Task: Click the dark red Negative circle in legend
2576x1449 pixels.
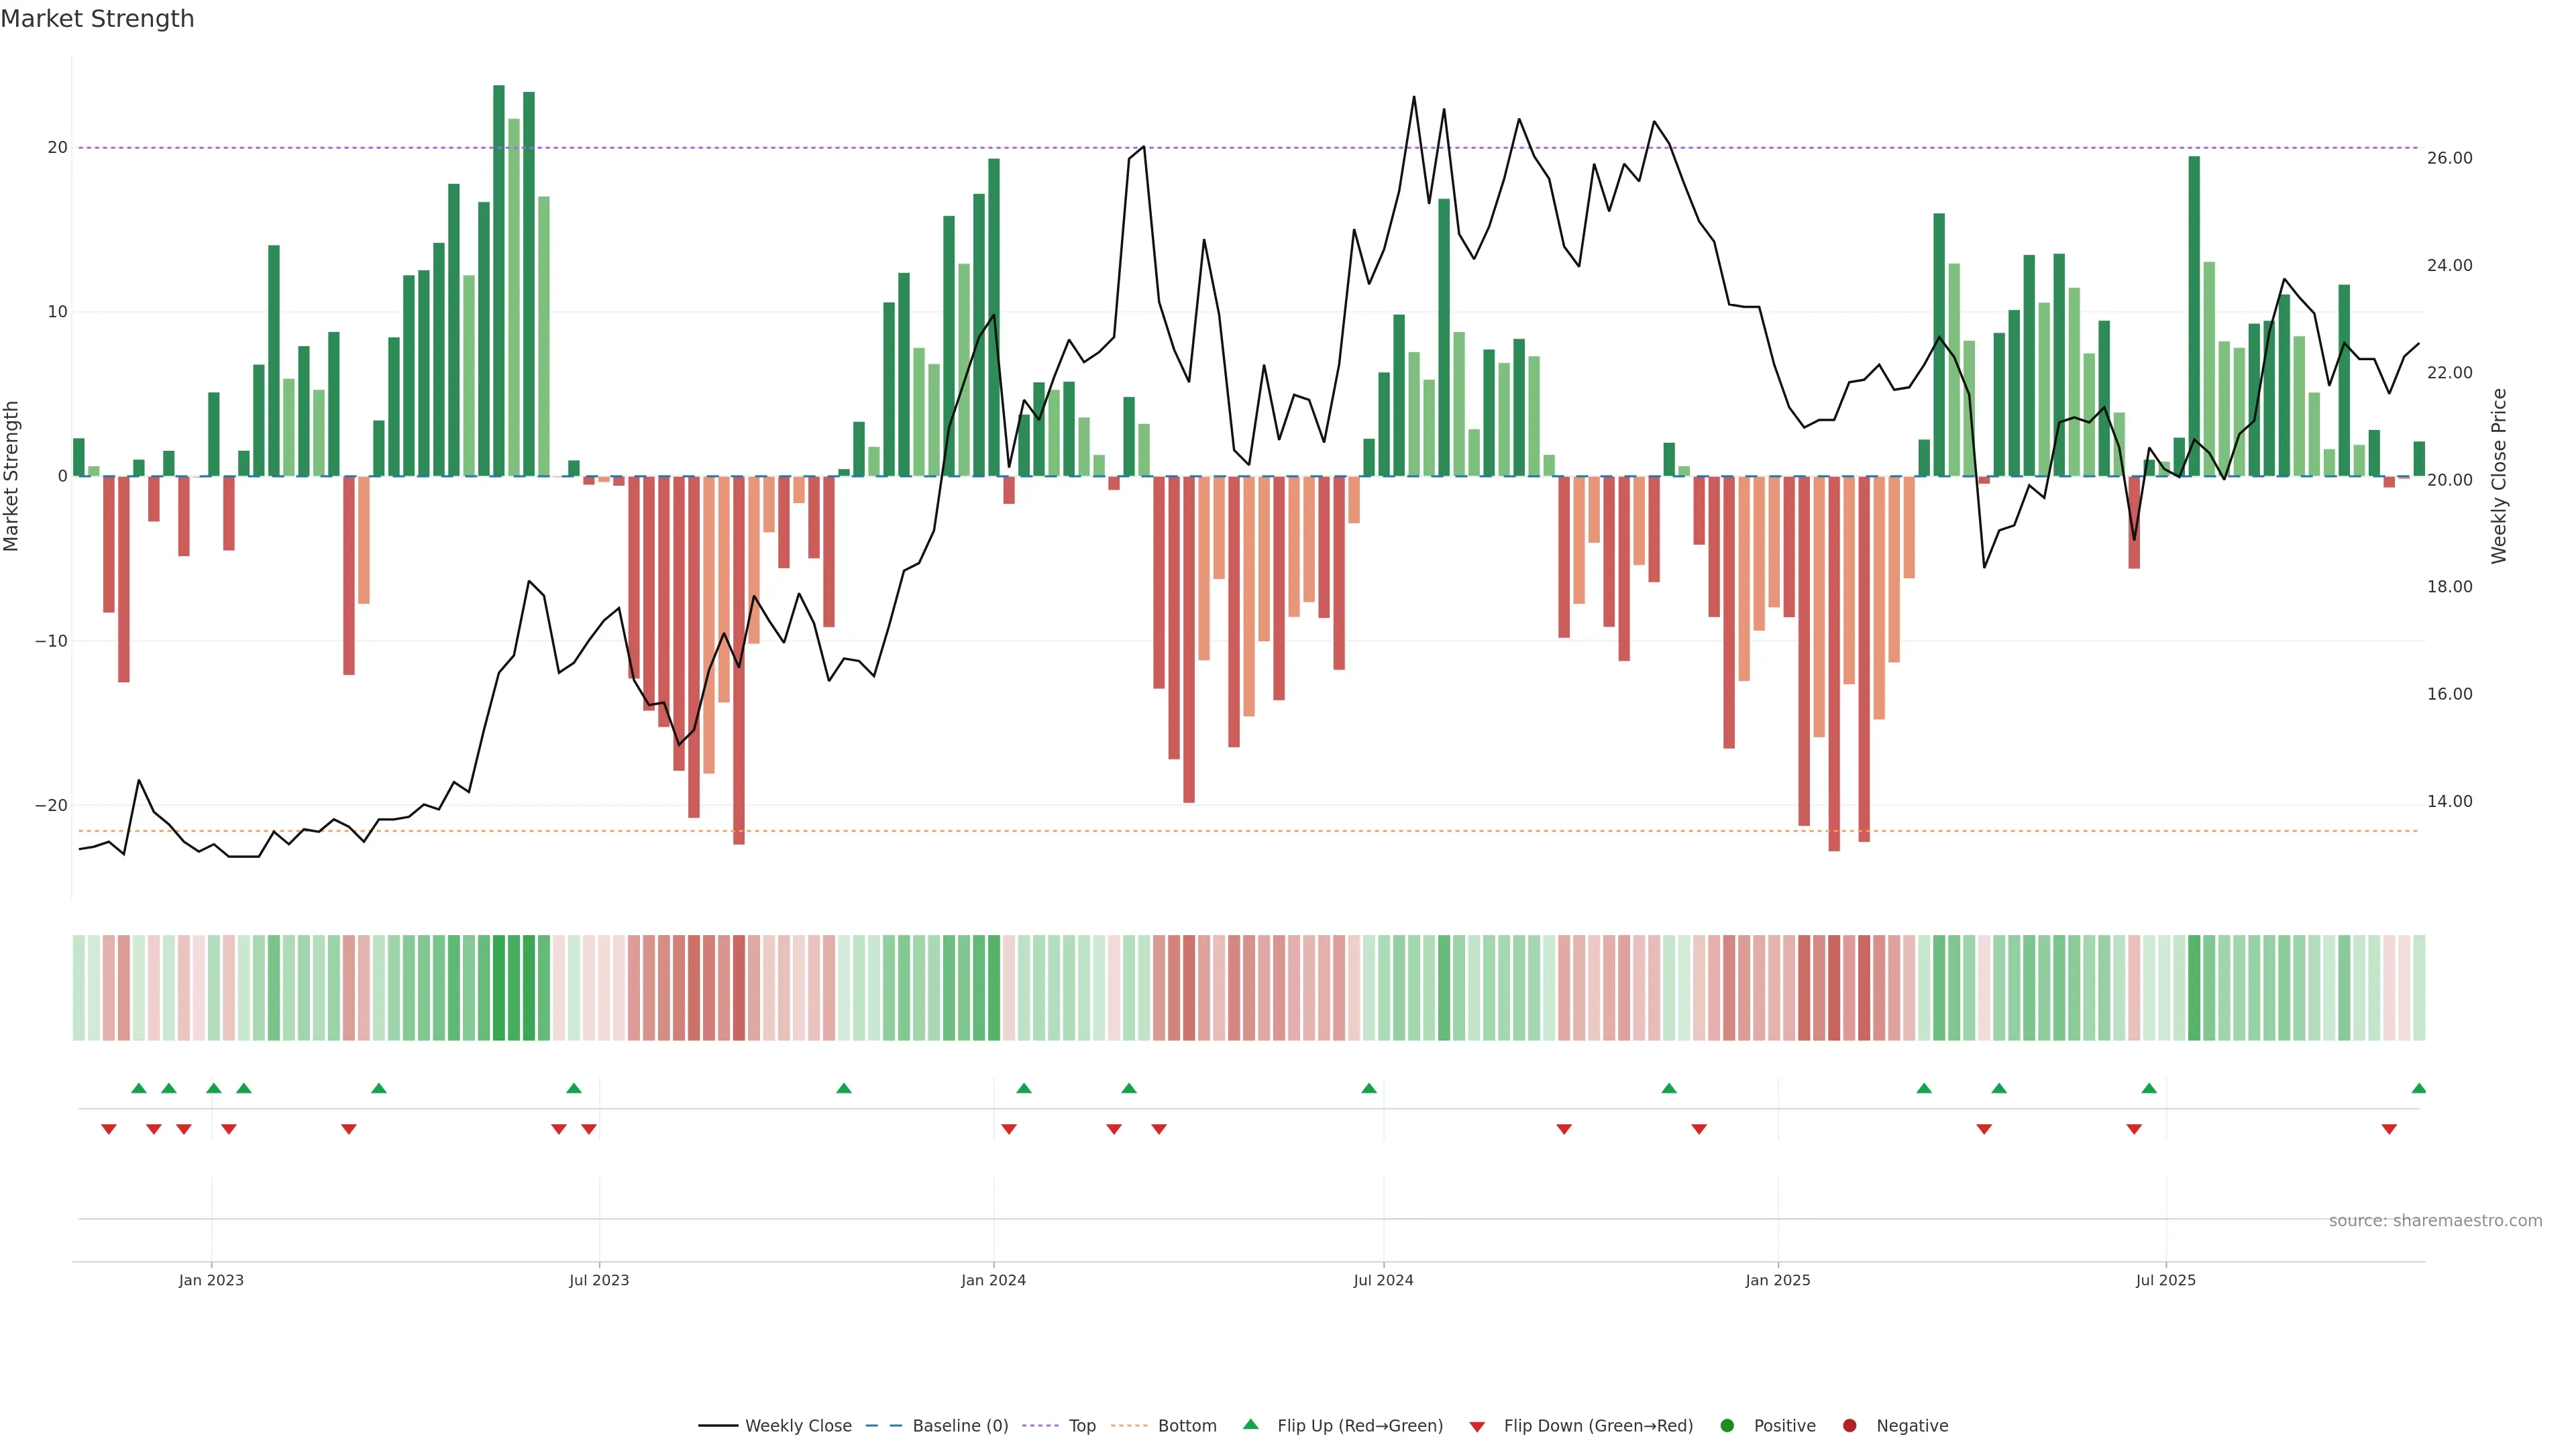Action: pyautogui.click(x=1849, y=1426)
